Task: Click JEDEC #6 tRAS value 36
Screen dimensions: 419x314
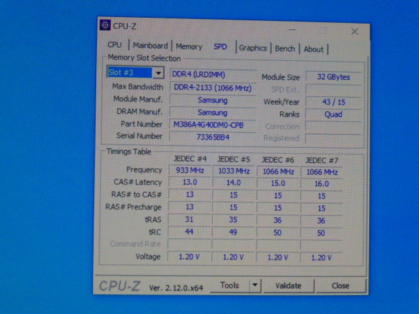Action: pyautogui.click(x=278, y=220)
